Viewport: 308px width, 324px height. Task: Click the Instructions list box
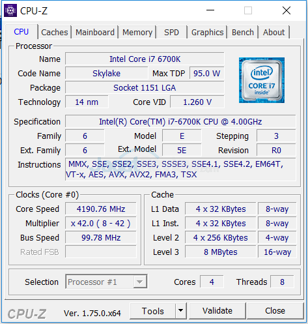coord(180,169)
